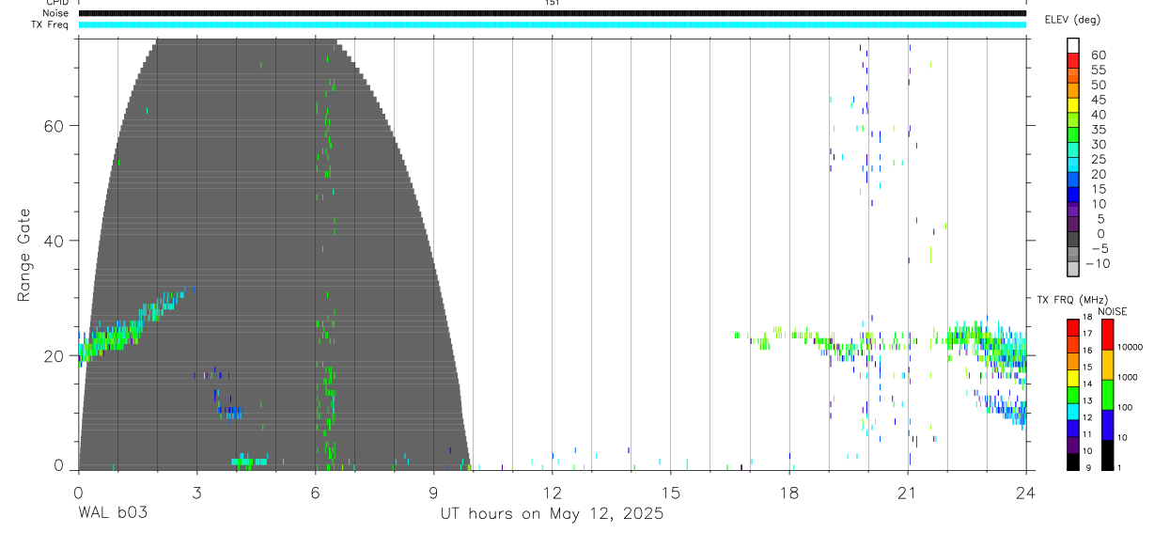Select the blue swatch in the NOISE color bar

pyautogui.click(x=1107, y=425)
